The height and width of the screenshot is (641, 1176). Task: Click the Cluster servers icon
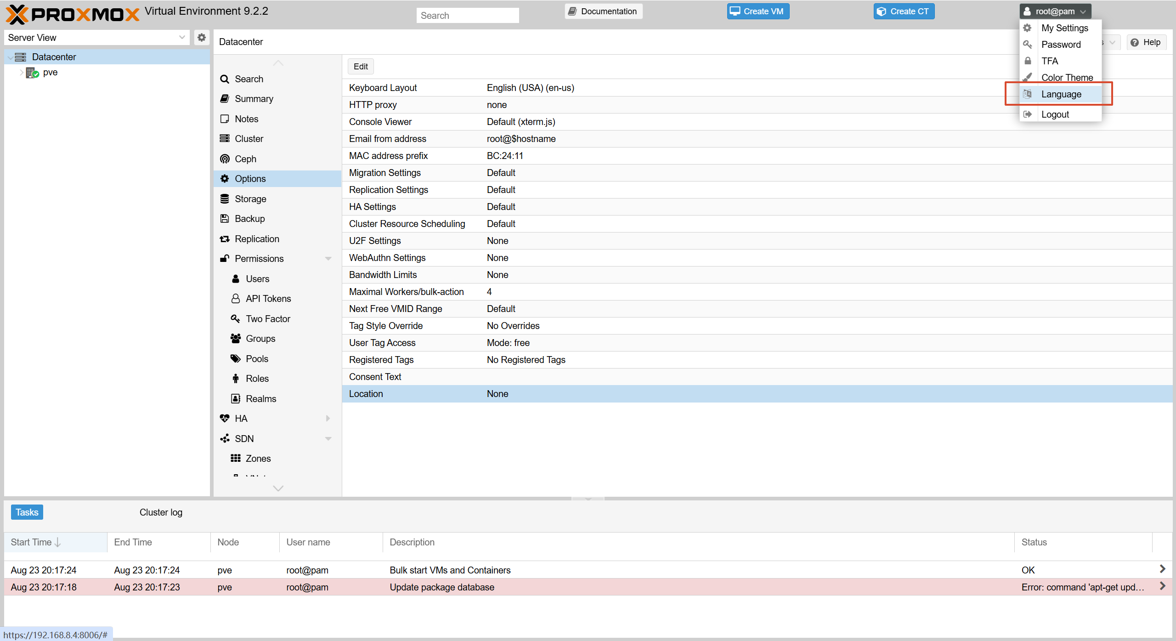[x=225, y=139]
